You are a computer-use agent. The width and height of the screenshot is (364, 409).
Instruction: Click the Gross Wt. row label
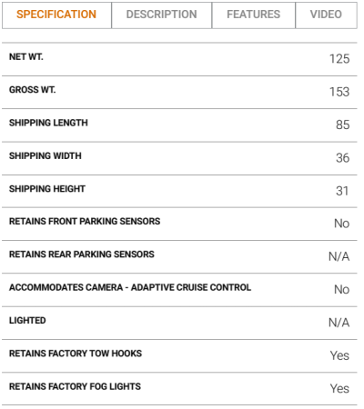(x=33, y=90)
